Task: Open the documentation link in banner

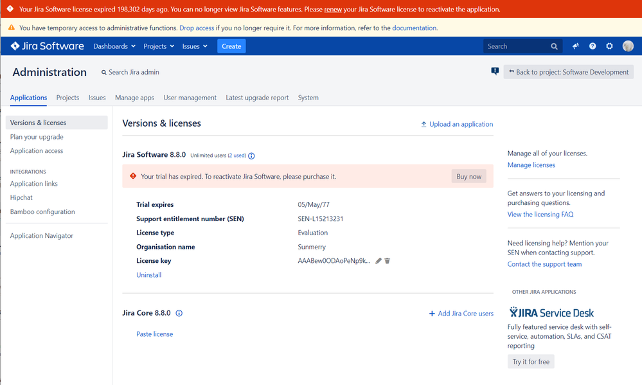Action: tap(415, 28)
